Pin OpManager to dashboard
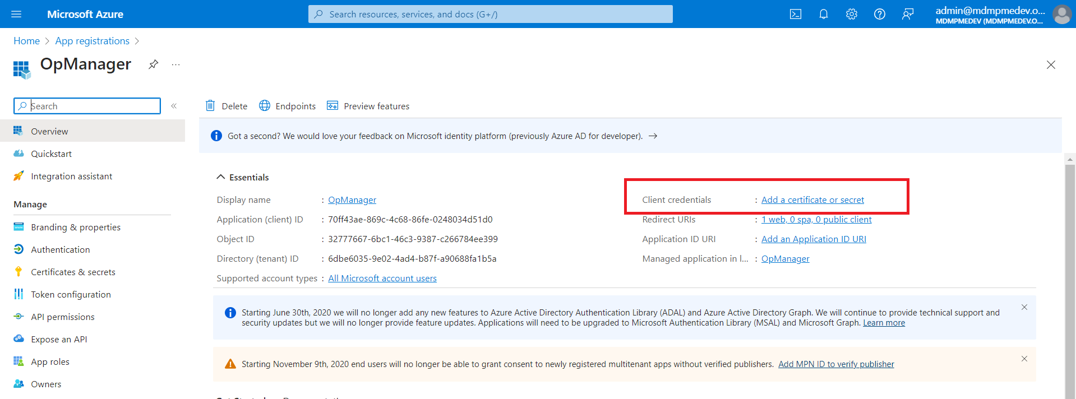1076x399 pixels. 153,64
